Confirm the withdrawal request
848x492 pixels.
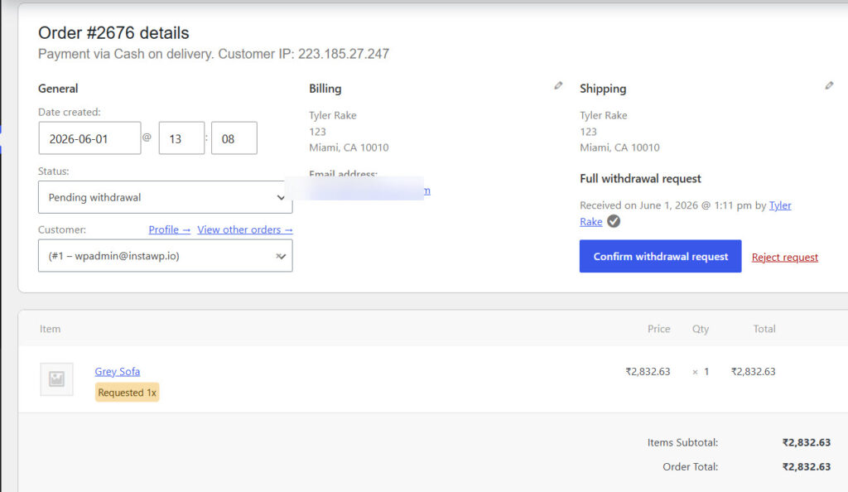click(660, 256)
